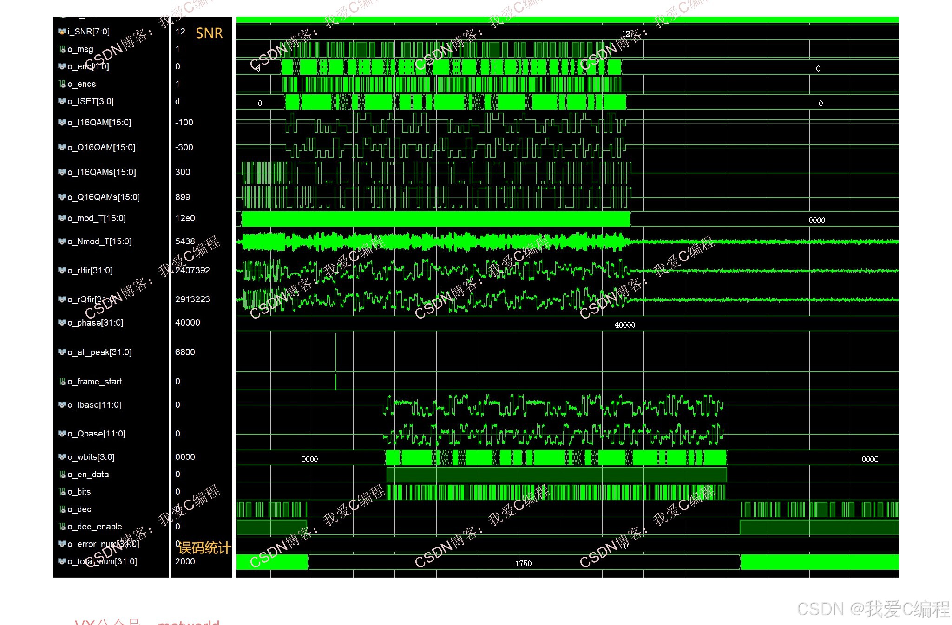Click the single-bit signal icon next to o_msg

pyautogui.click(x=62, y=49)
